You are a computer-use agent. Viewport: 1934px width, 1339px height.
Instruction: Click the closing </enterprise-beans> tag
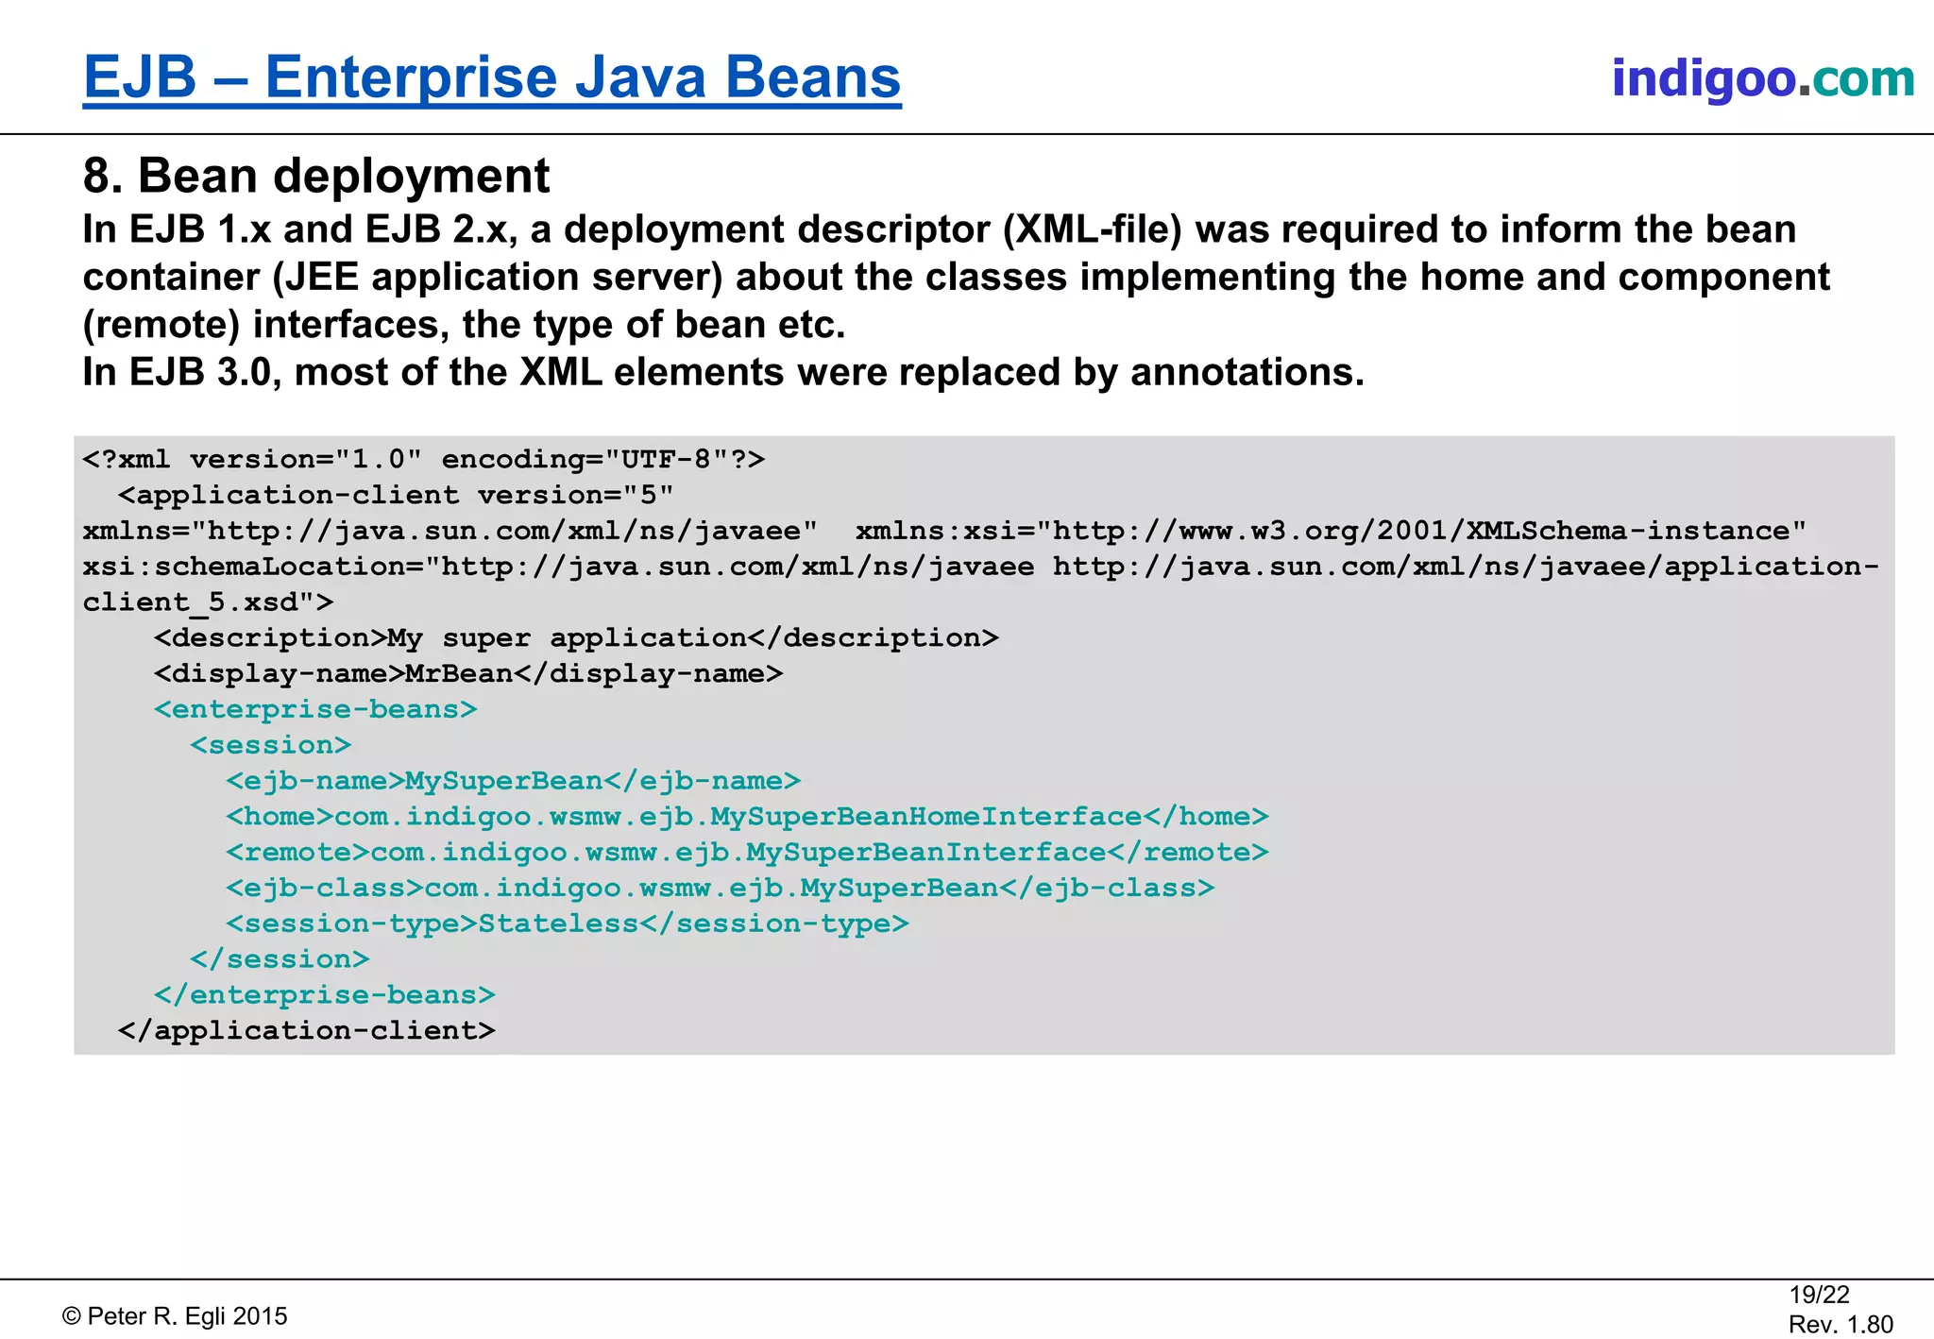tap(325, 995)
